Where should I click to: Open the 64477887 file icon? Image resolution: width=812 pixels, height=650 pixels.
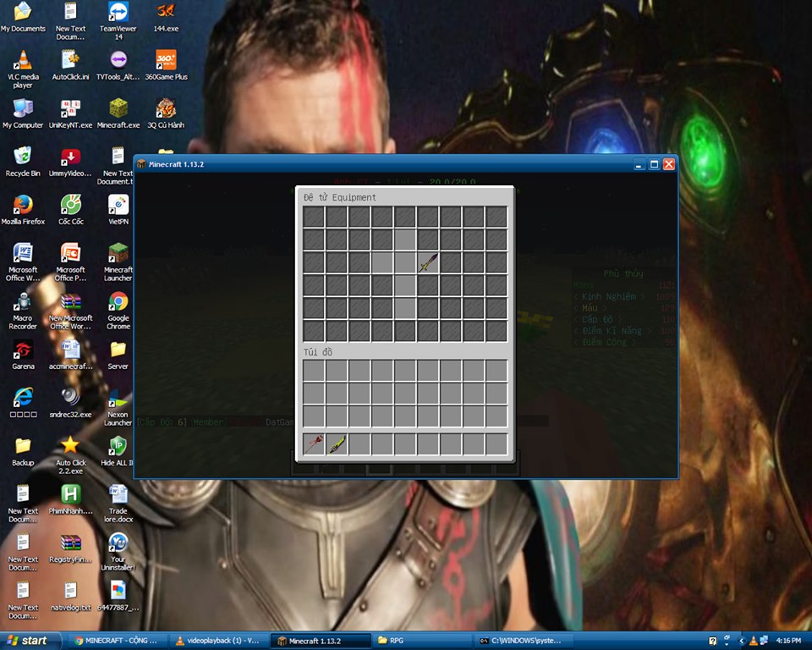tap(118, 596)
